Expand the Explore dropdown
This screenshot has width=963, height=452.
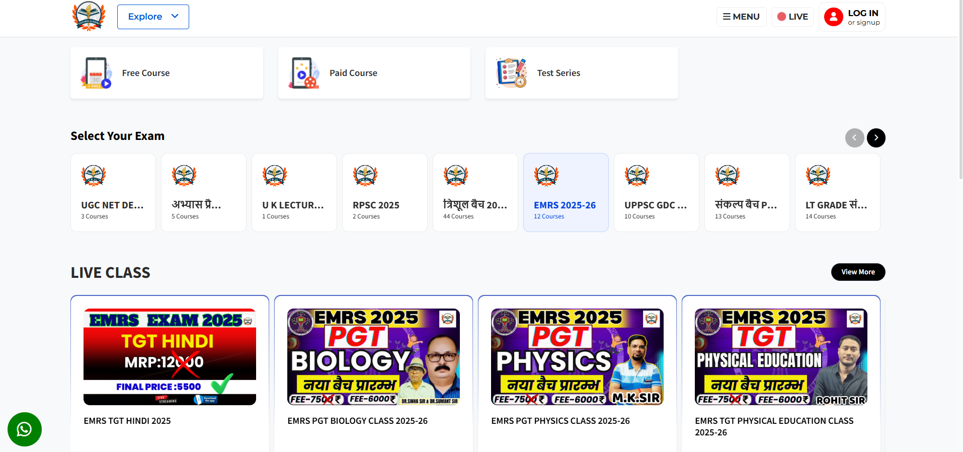coord(153,17)
